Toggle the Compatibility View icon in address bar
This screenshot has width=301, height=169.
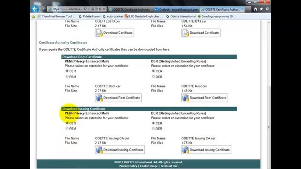pyautogui.click(x=96, y=9)
